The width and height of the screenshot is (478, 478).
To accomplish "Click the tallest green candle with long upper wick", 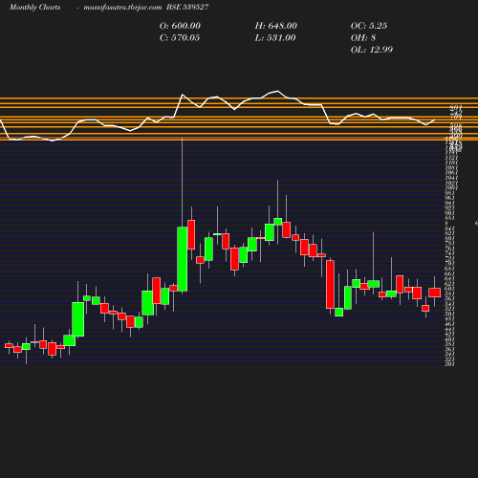I will [183, 259].
